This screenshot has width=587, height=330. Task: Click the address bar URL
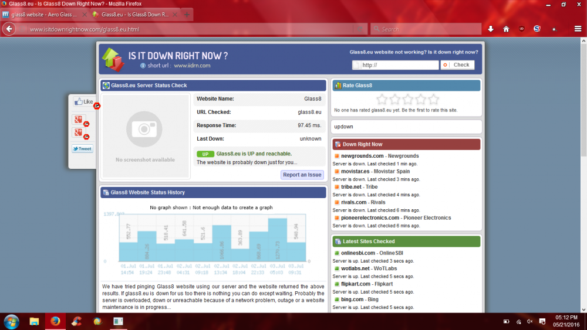click(x=85, y=29)
